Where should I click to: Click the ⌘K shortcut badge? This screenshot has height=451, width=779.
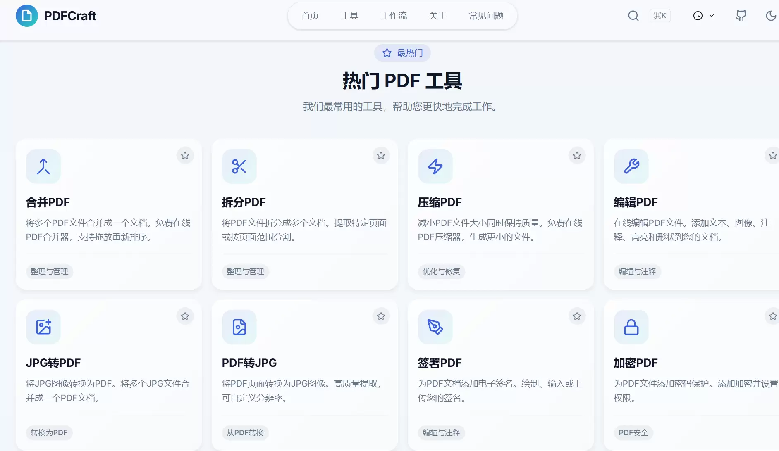[660, 16]
